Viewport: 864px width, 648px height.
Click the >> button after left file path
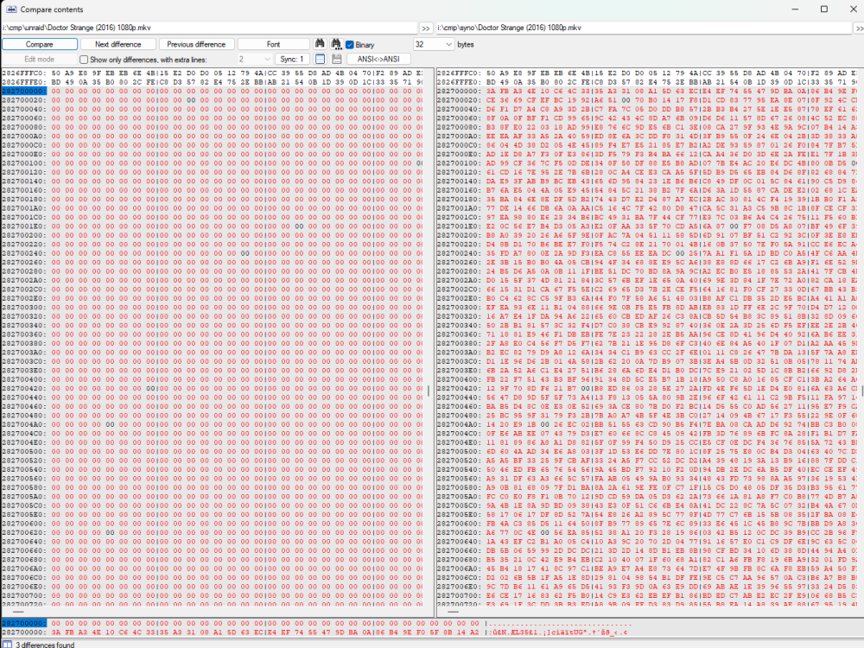coord(425,28)
